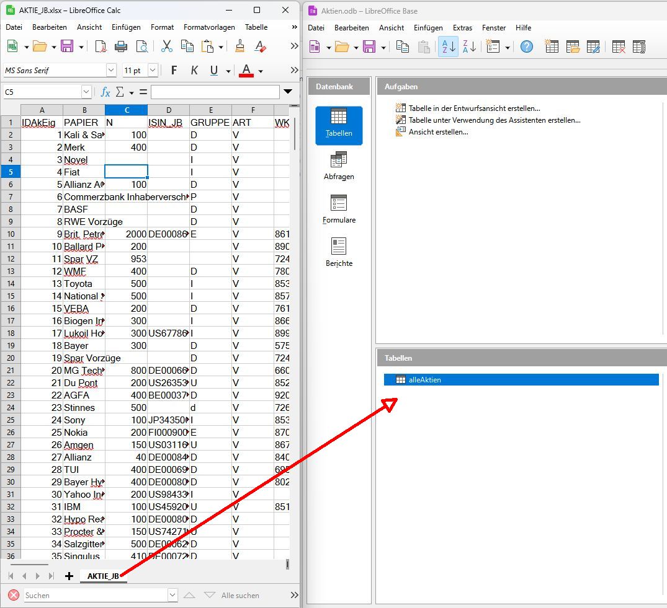The width and height of the screenshot is (667, 608).
Task: Click the Delete Table icon in Base
Action: 618,46
